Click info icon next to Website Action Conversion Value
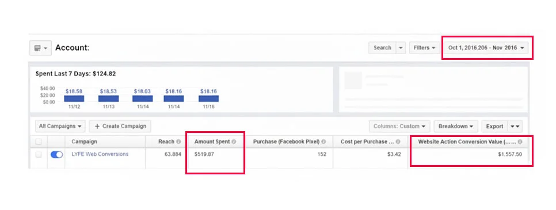The width and height of the screenshot is (556, 210). [x=520, y=142]
